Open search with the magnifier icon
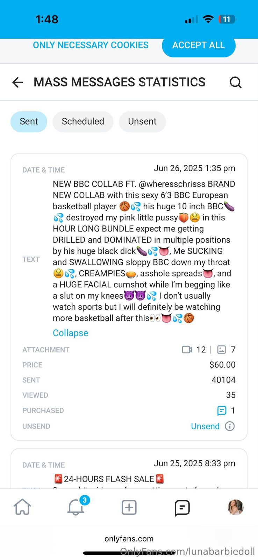This screenshot has width=258, height=560. click(235, 82)
